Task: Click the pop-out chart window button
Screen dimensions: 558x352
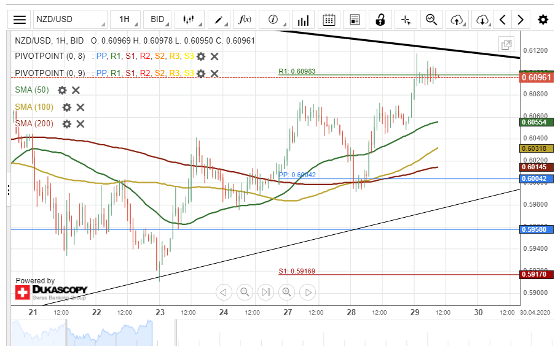Action: [x=506, y=44]
